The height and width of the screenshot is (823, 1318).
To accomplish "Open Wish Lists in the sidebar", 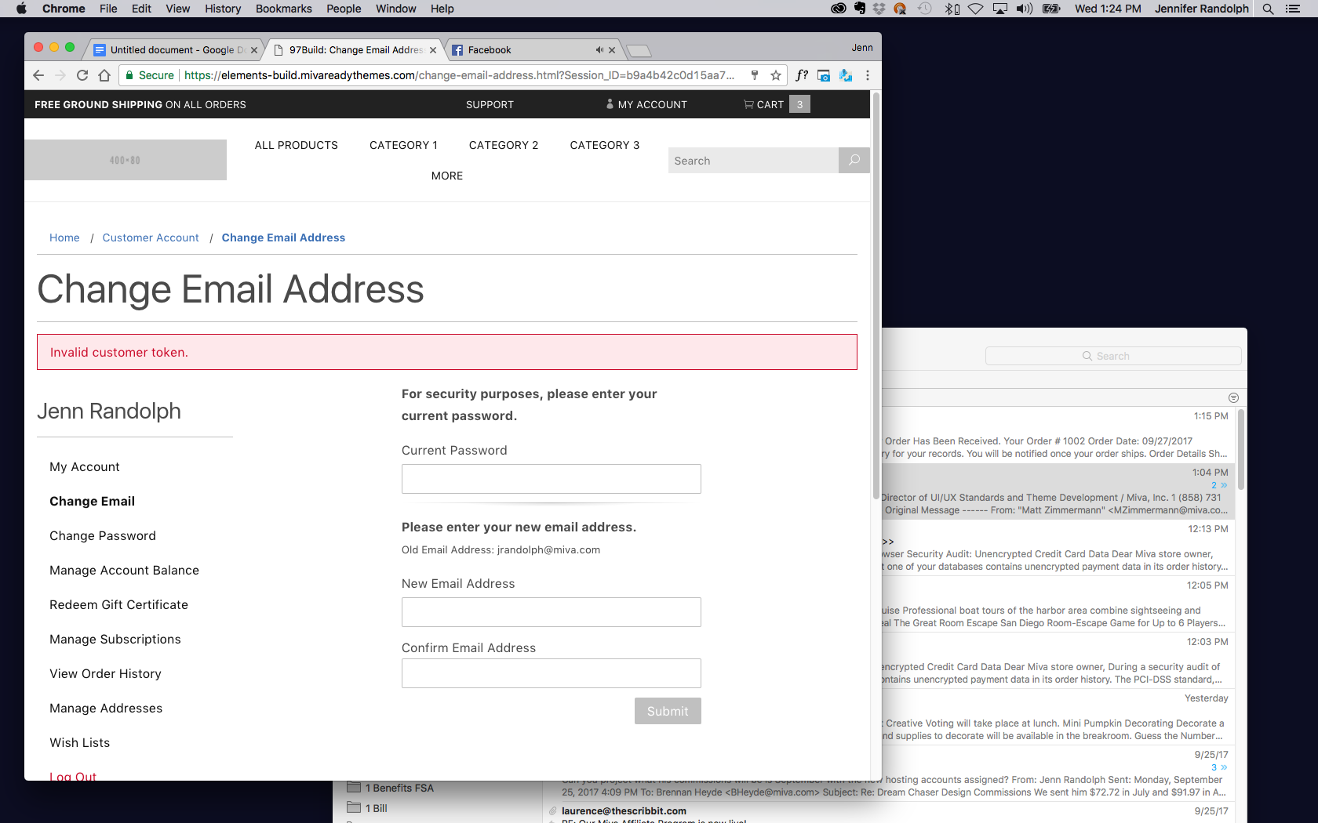I will click(80, 742).
